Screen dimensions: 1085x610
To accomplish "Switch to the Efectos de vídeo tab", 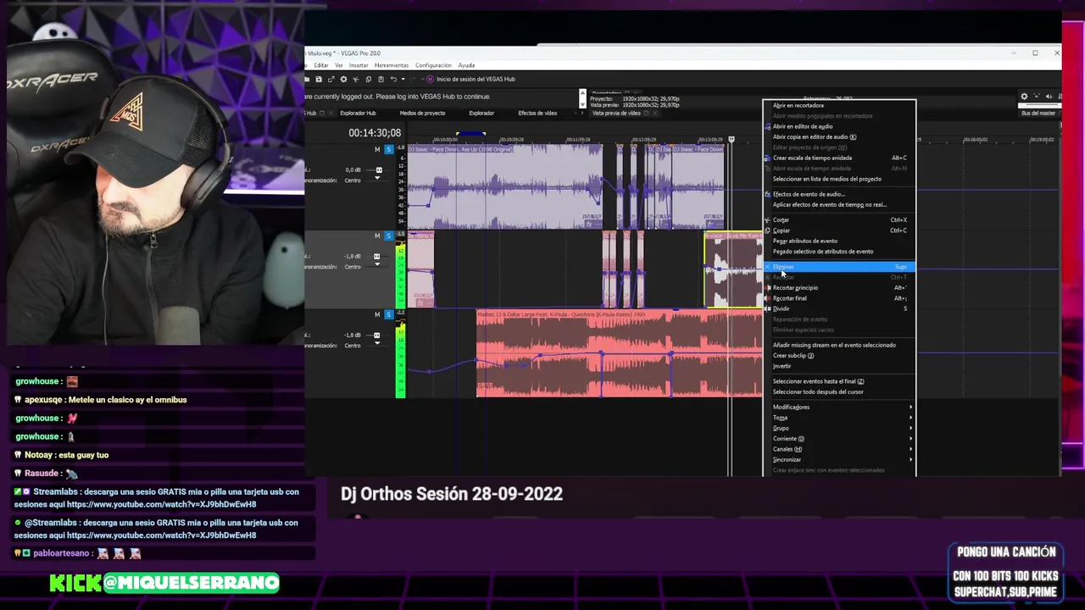I will coord(537,113).
